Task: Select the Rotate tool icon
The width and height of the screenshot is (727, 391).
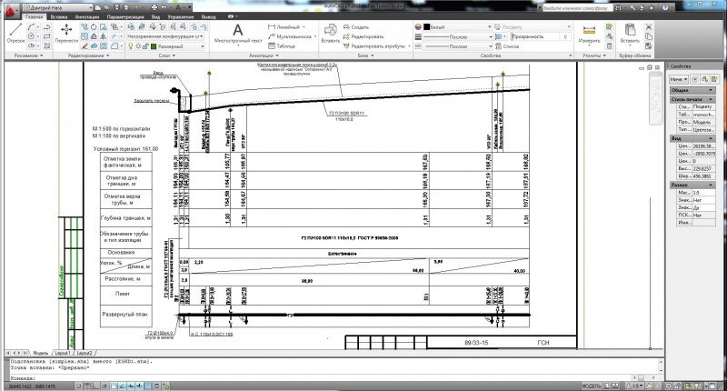Action: 94,27
